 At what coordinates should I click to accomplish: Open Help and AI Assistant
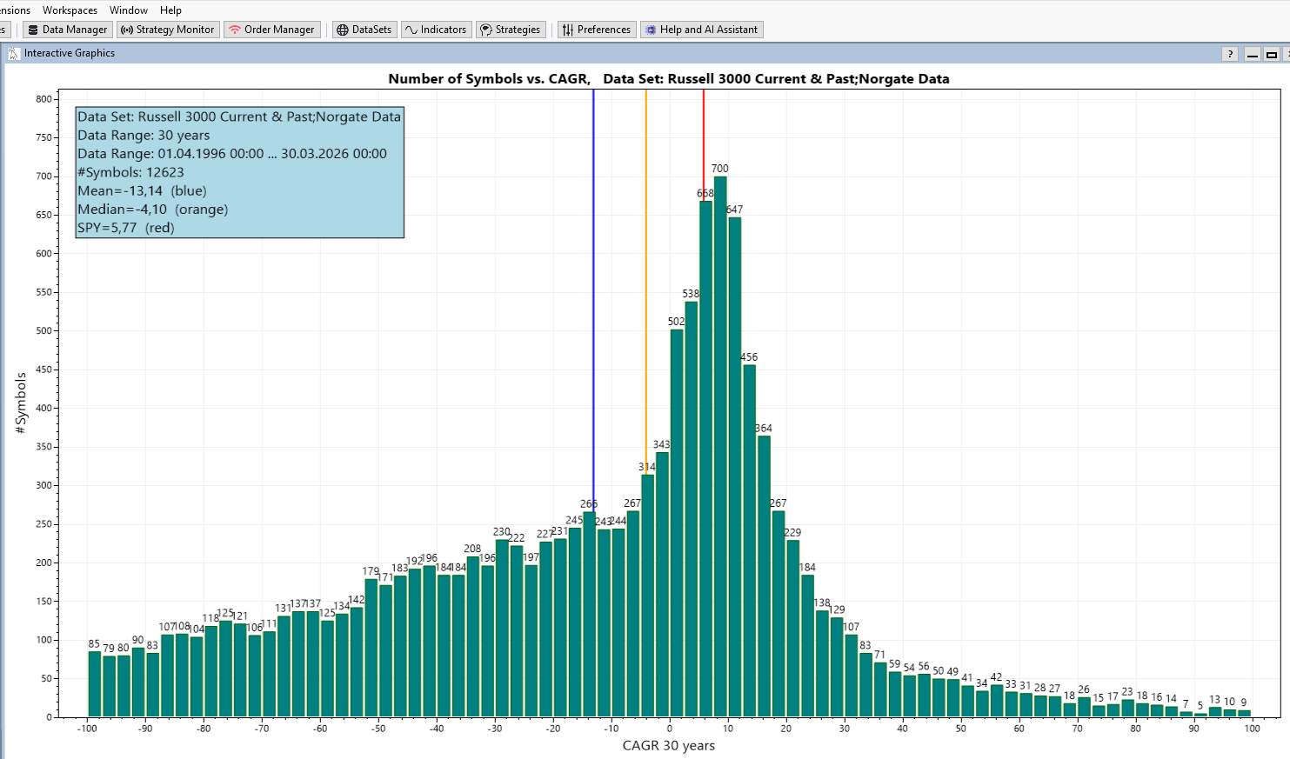point(700,30)
